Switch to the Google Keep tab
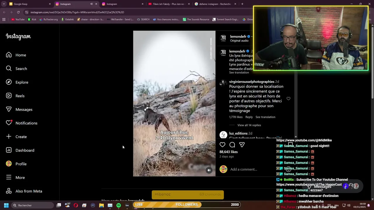374x210 pixels. 29,4
